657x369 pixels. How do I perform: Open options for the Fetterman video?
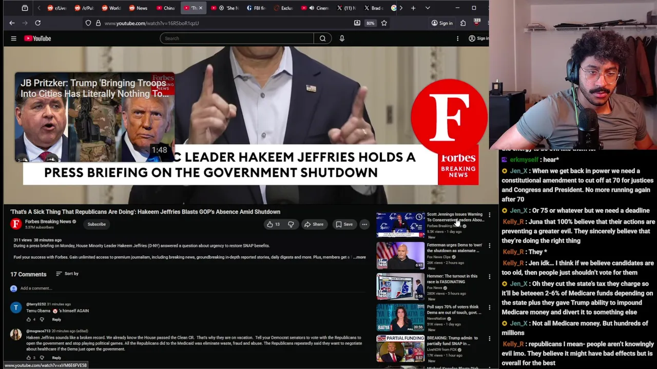point(489,246)
